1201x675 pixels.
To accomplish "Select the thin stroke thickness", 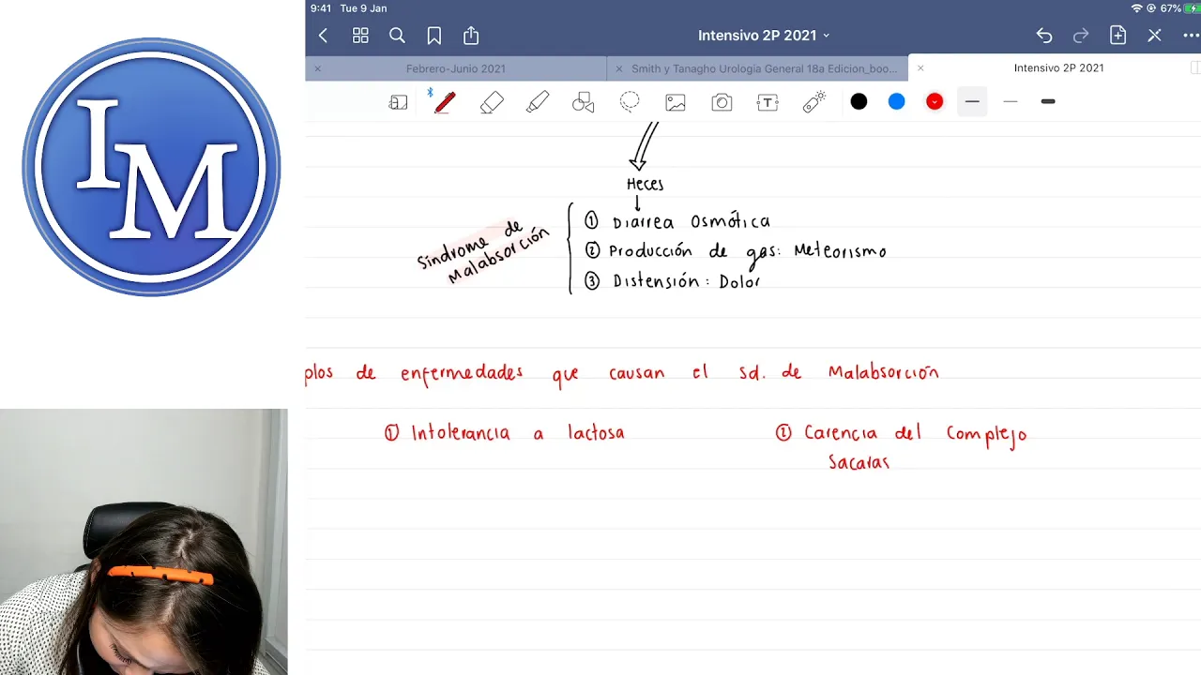I will 1011,101.
